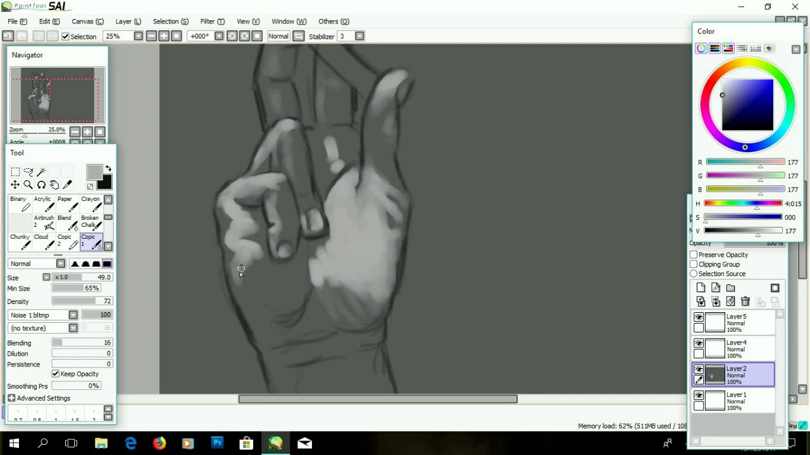Hide Layer1 using its eye icon
Screen dimensions: 810x455
click(699, 396)
